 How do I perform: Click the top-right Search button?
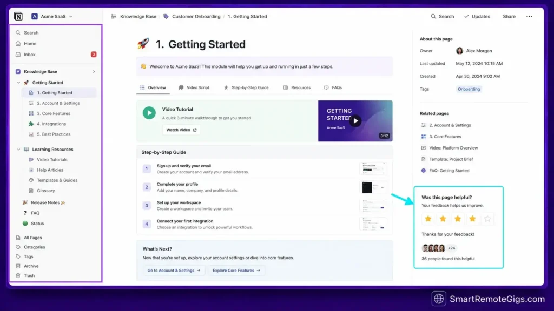pos(443,17)
